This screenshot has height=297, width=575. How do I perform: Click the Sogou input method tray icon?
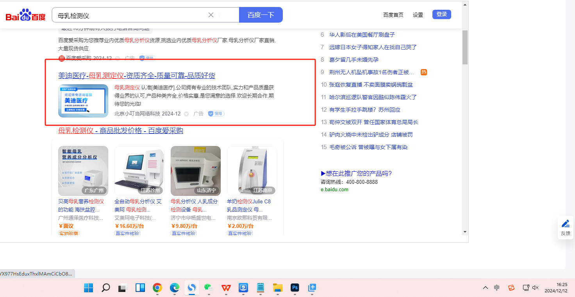coord(511,288)
